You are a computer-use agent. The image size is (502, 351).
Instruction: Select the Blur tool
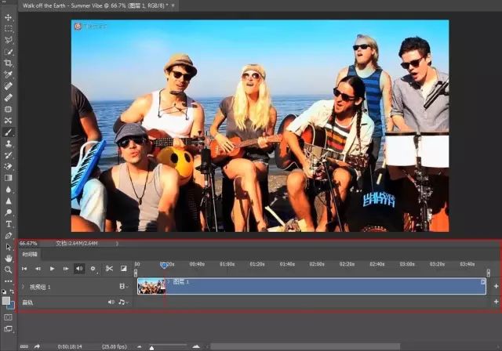click(9, 190)
